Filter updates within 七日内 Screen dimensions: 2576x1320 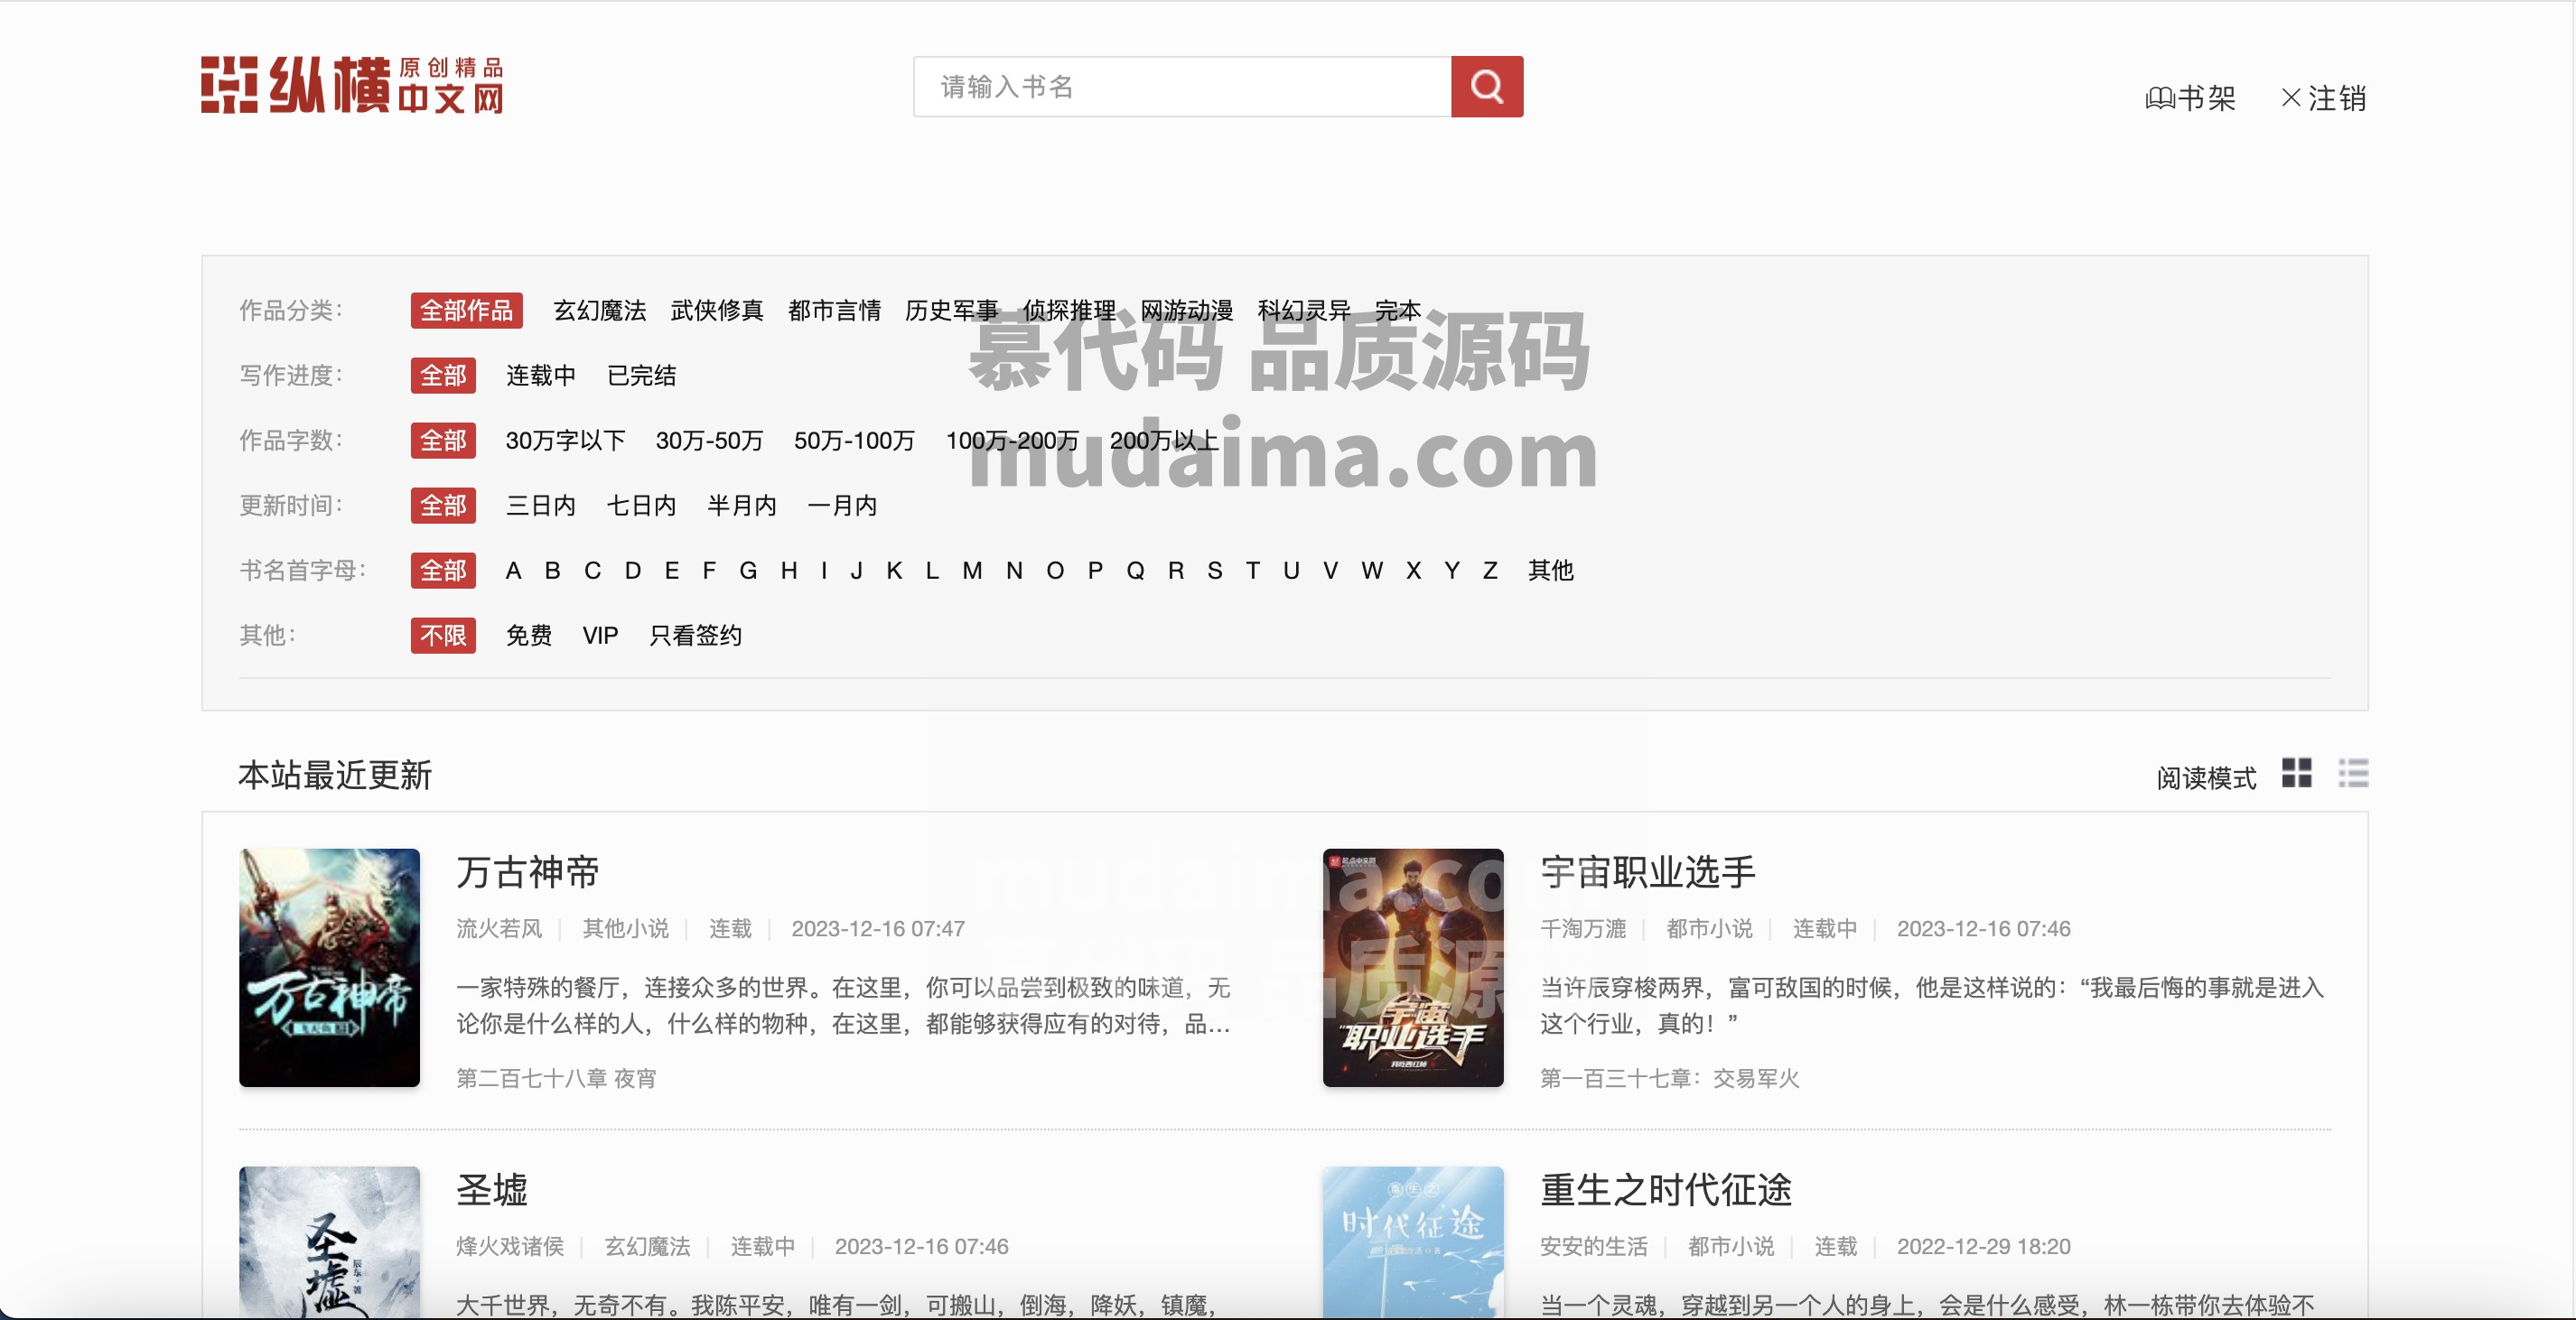[x=642, y=506]
